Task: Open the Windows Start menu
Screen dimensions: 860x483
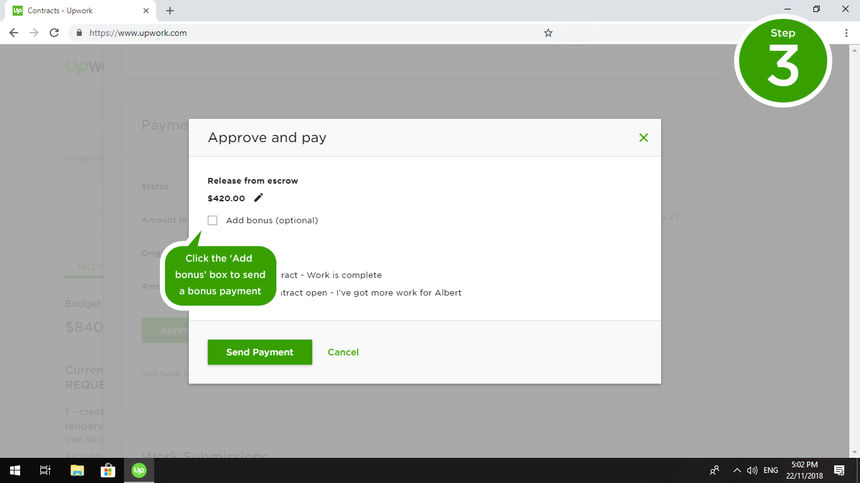Action: [14, 470]
